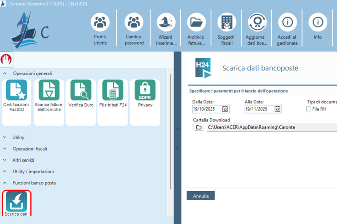Browse for Cartella Download folder
Viewport: 337px width, 224px height.
tap(198, 127)
